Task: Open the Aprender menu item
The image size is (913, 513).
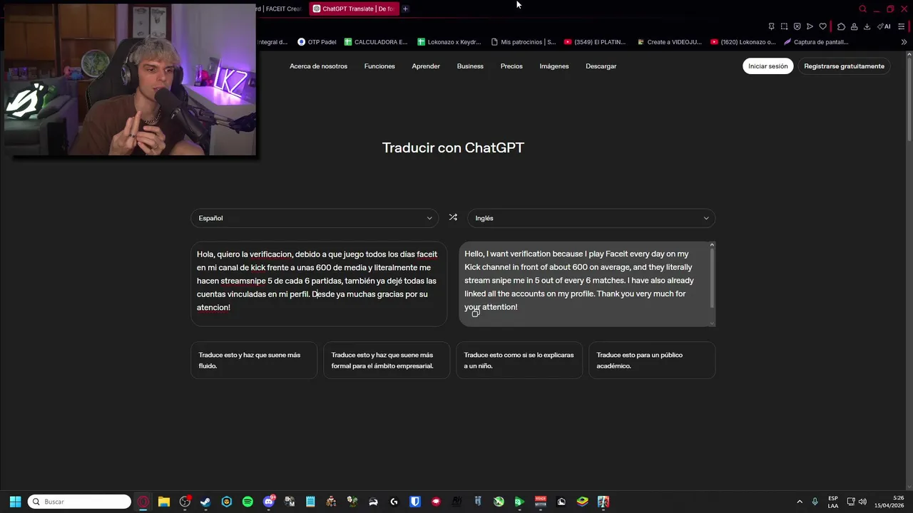Action: pos(426,66)
